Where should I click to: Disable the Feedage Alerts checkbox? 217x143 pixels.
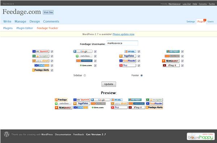click(x=52, y=70)
